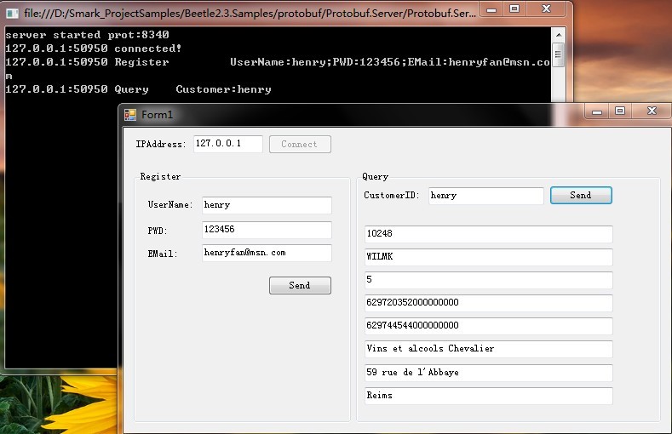
Task: Click the console window title path text
Action: 250,14
